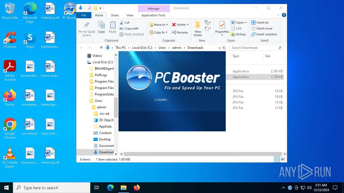Click the Pin to Quick access icon
This screenshot has width=344, height=193.
[87, 25]
